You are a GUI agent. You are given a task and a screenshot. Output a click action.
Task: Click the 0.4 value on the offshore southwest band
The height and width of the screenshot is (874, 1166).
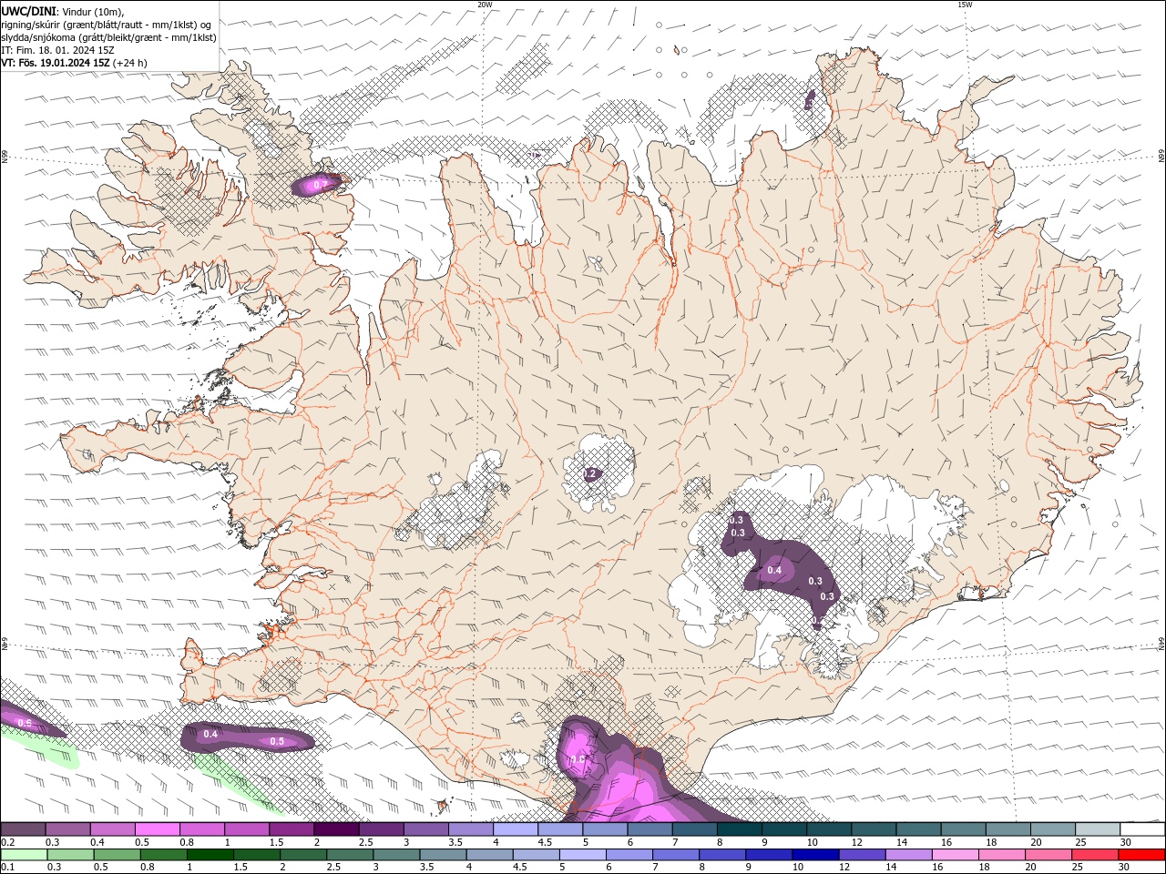pyautogui.click(x=210, y=734)
